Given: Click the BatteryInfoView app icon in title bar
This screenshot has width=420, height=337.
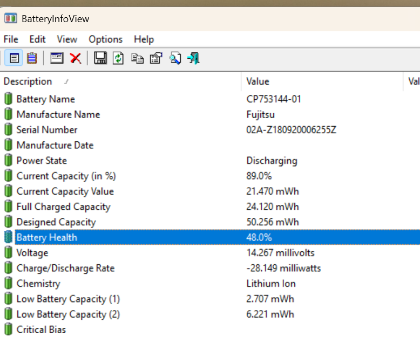Looking at the screenshot, I should 11,18.
